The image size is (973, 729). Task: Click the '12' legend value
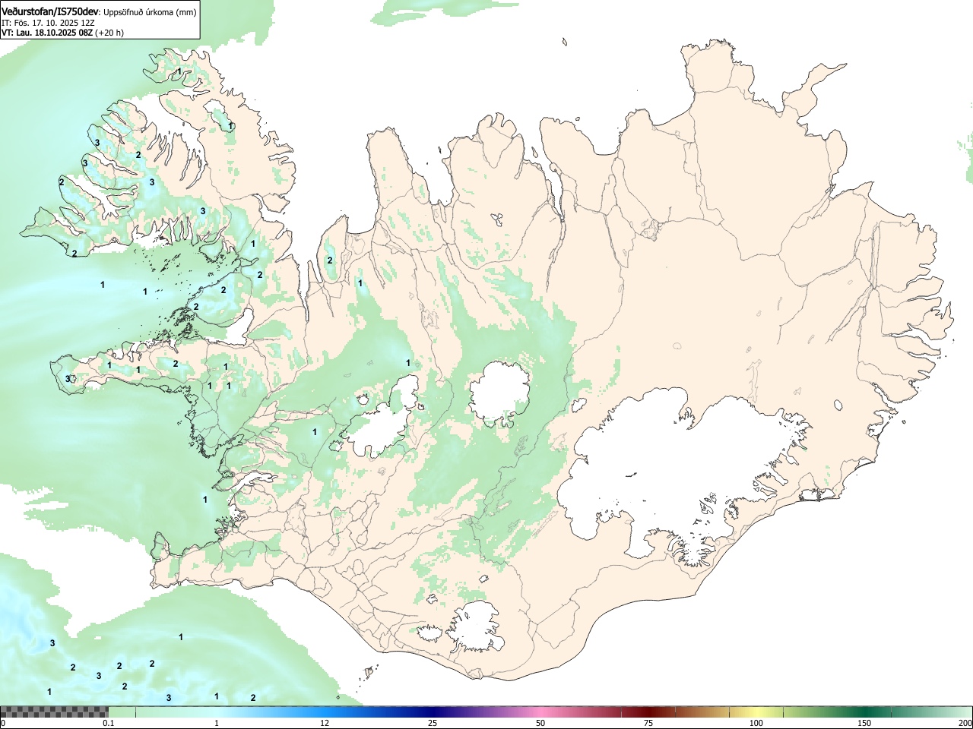[x=325, y=723]
